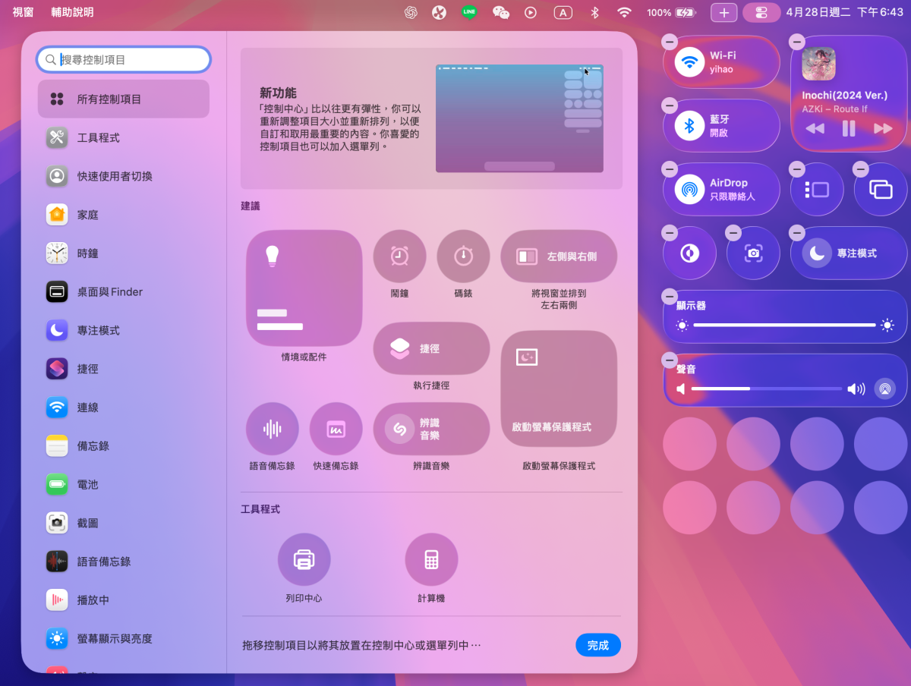
Task: Open the Wi-Fi menu bar status item
Action: tap(624, 12)
